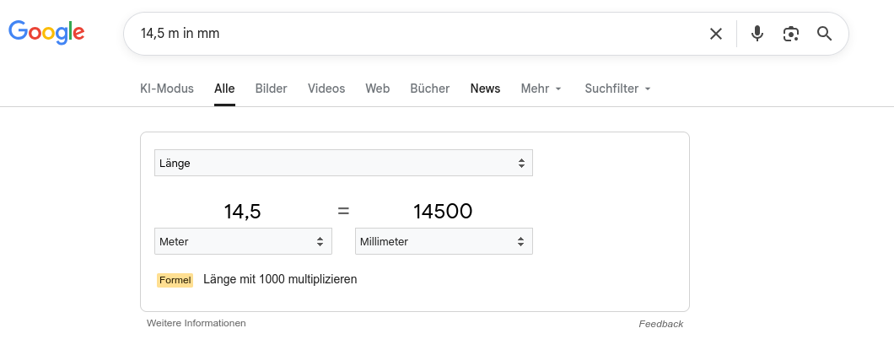The height and width of the screenshot is (339, 894).
Task: Open the Meter unit dropdown
Action: [x=243, y=241]
